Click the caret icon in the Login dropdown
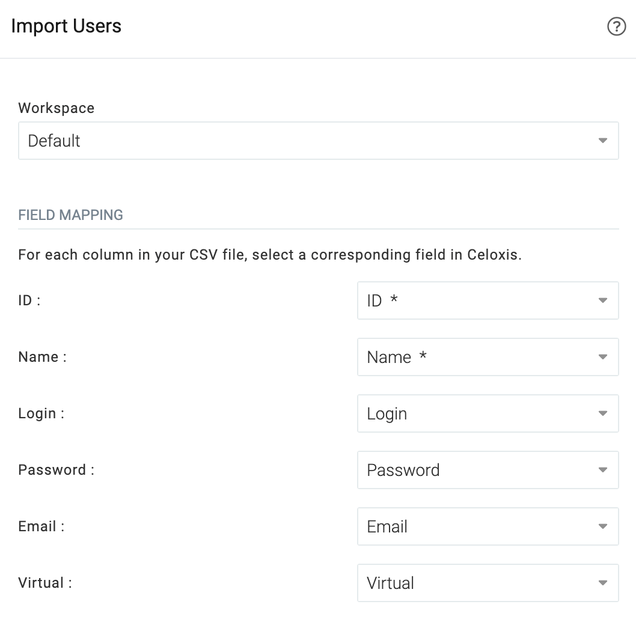 pyautogui.click(x=603, y=413)
